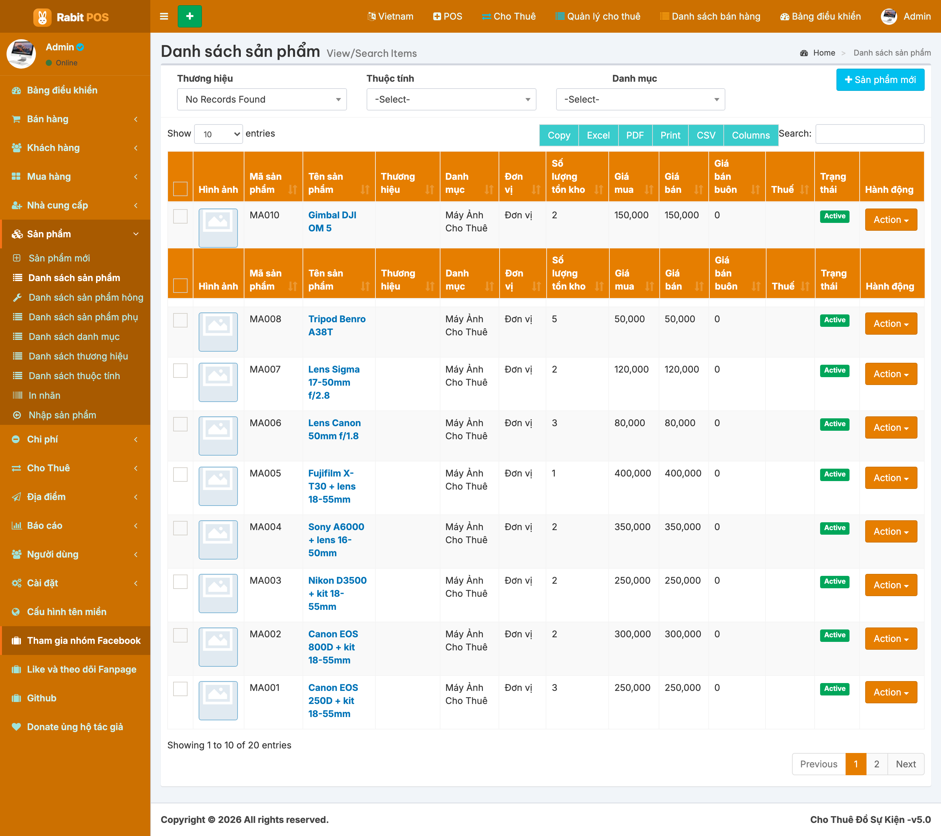Open Quản lý cho thuê in the top navigation
The width and height of the screenshot is (941, 836).
(x=598, y=17)
